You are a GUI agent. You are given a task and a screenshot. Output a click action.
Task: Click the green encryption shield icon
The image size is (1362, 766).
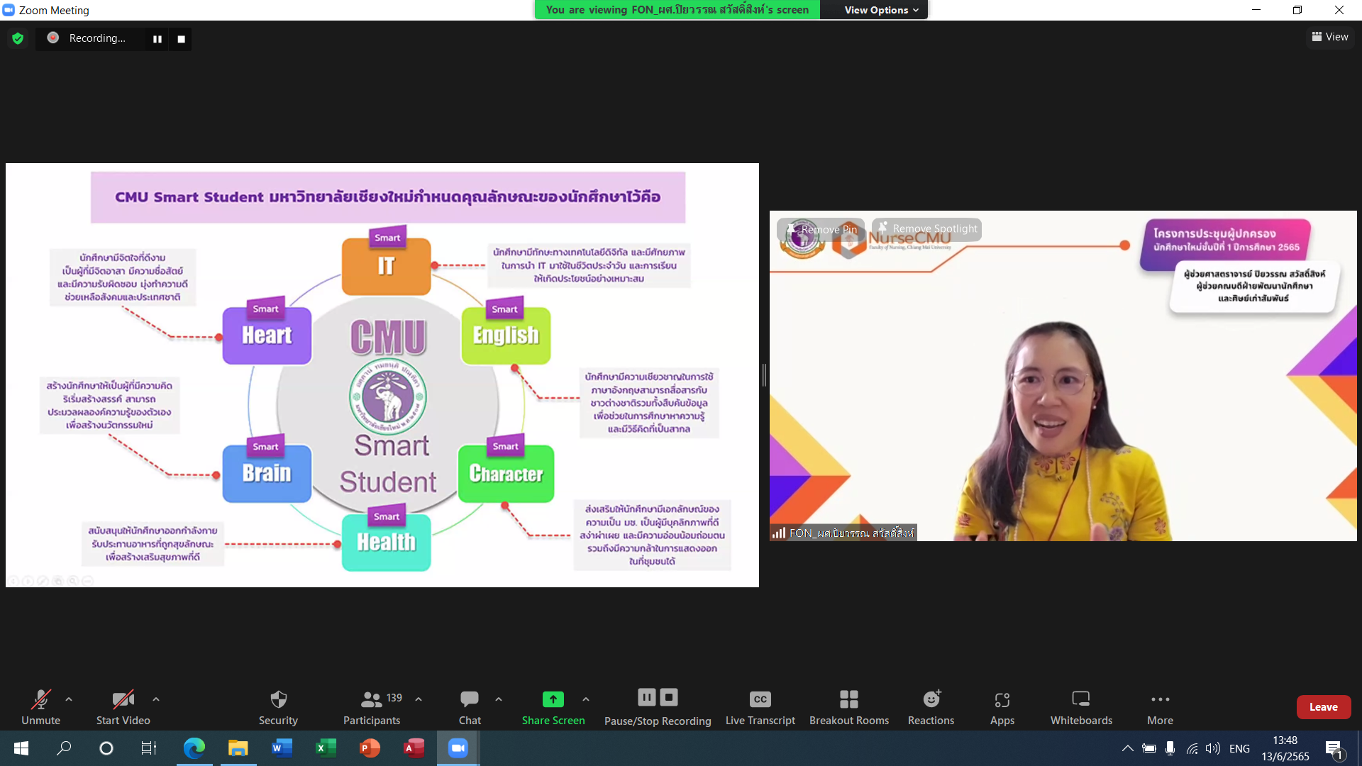tap(18, 38)
